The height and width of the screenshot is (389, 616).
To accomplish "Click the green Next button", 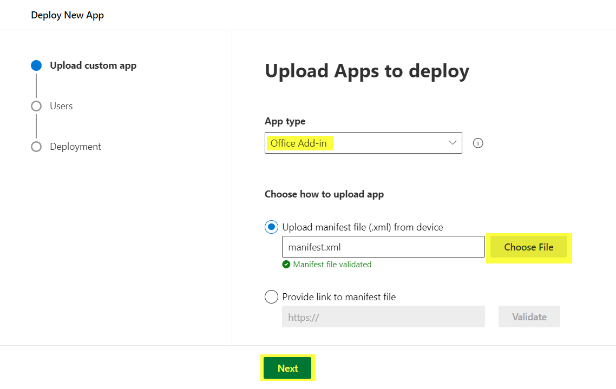I will point(287,368).
